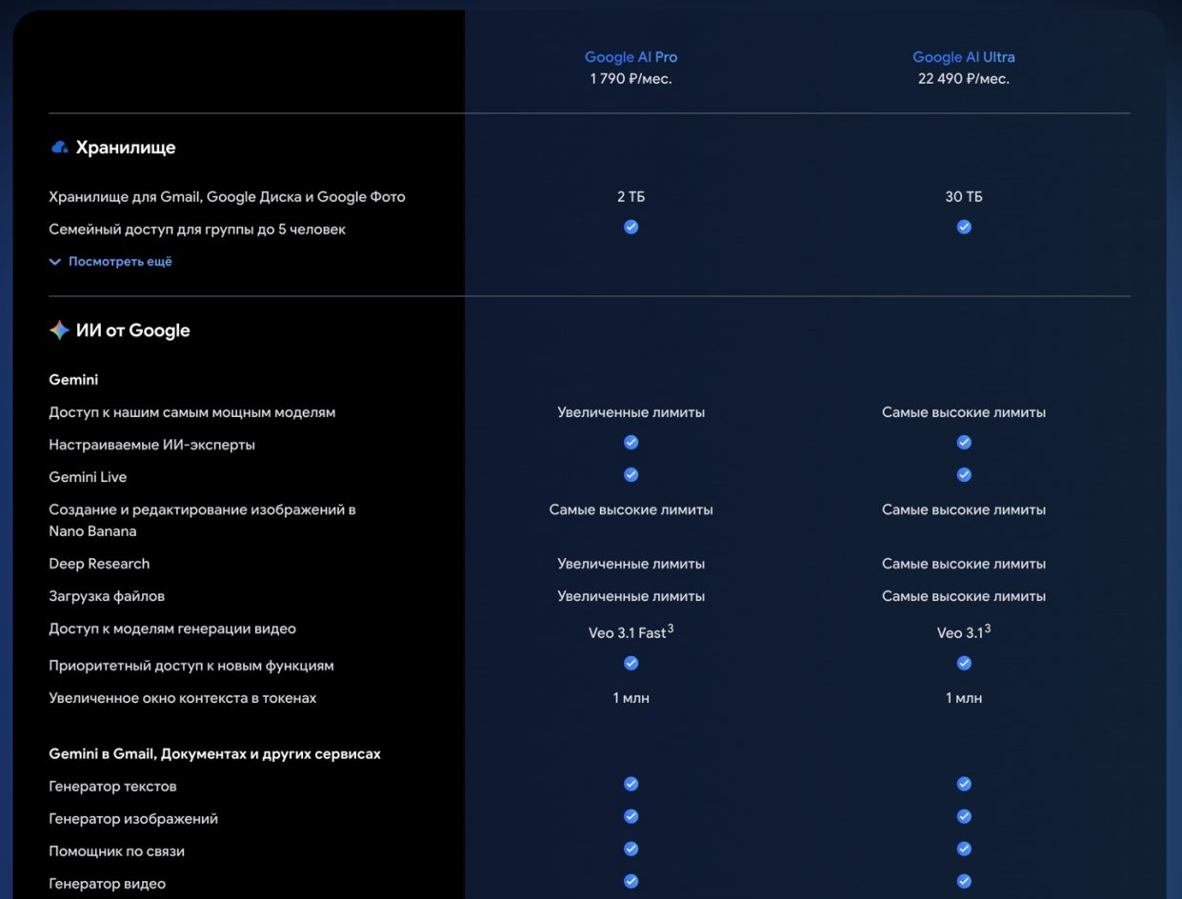
Task: Click Pro Самые высокие лимиты in Nano Banana row
Action: click(x=631, y=509)
